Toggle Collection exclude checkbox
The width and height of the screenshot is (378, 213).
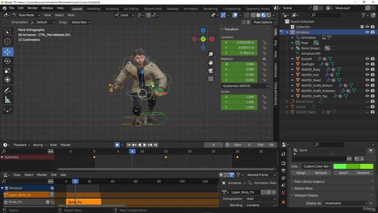(362, 27)
